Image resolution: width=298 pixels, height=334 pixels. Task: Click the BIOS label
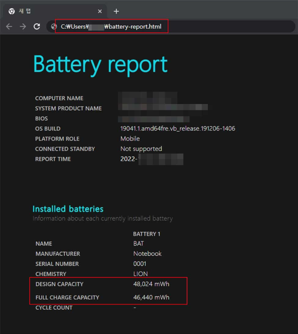click(41, 119)
